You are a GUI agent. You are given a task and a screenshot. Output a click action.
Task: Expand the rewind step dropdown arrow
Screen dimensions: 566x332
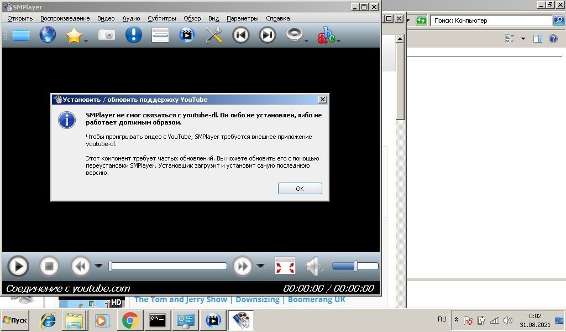[98, 266]
